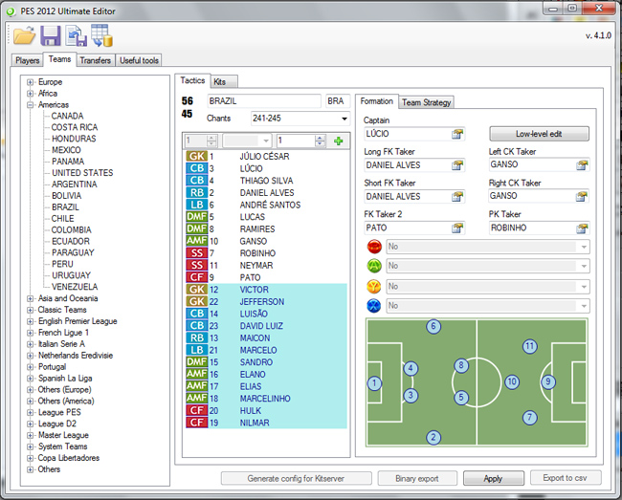Select player marker 8 on the pitch

(461, 365)
